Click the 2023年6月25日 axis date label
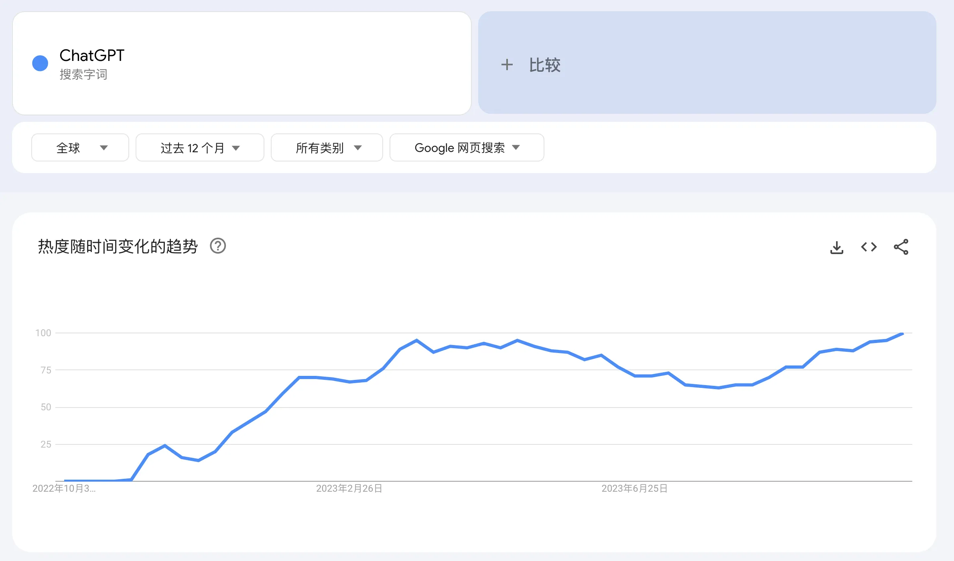The height and width of the screenshot is (561, 954). coord(634,488)
